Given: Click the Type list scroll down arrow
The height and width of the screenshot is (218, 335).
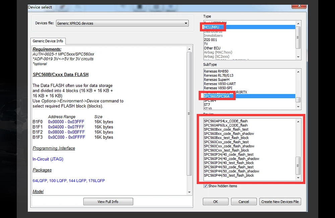Looking at the screenshot, I should point(298,57).
